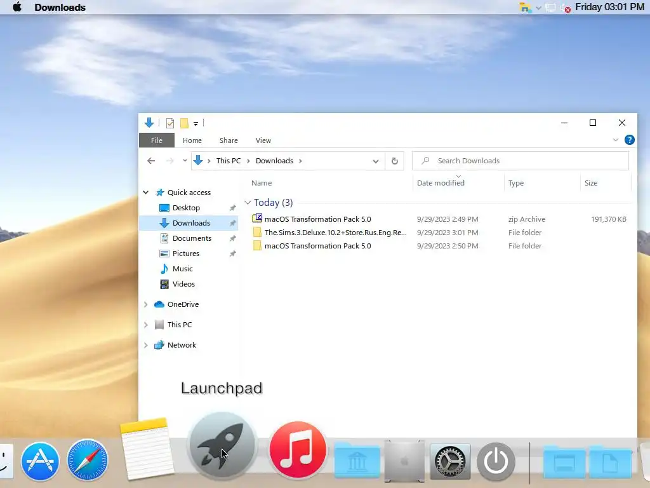Click Friday 03:01 PM clock in menu bar

click(x=610, y=7)
